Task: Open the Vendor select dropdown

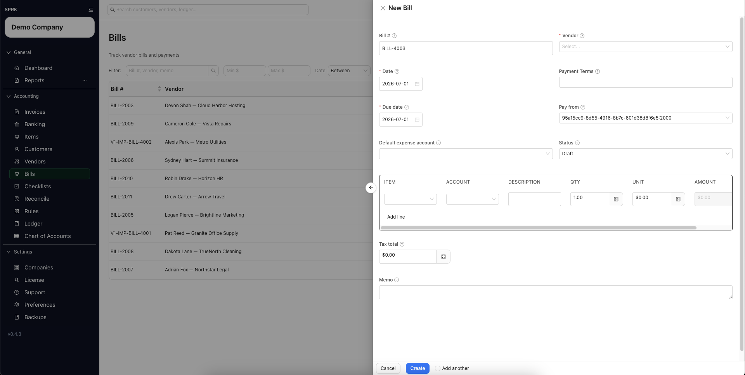Action: tap(645, 47)
